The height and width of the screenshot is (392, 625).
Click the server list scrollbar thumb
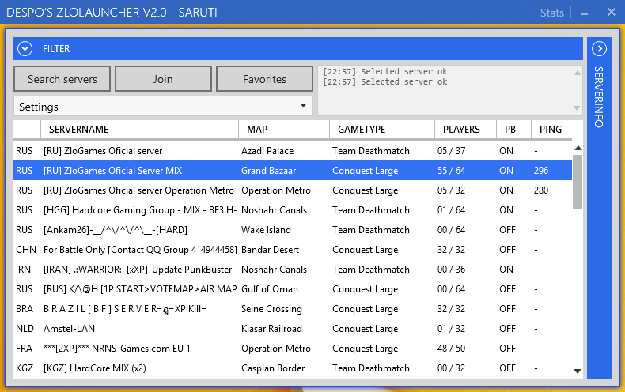coord(578,182)
